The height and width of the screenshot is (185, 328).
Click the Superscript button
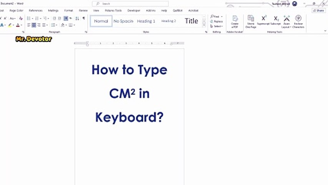click(263, 20)
